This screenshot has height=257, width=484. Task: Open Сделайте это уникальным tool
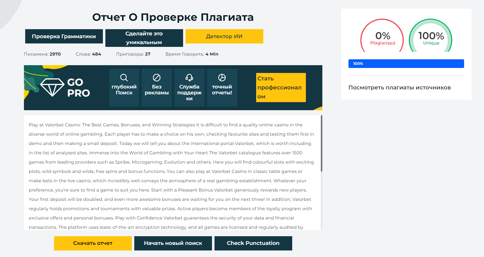(x=144, y=38)
